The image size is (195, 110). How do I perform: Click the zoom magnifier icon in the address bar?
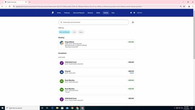point(181,6)
